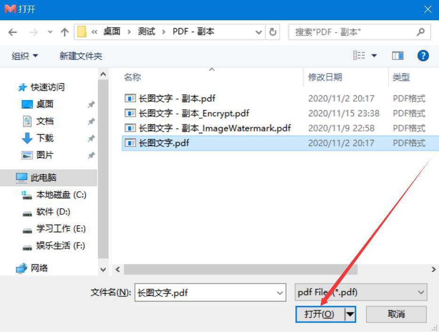Open 桌面 in quick access
The image size is (439, 332).
[x=45, y=104]
